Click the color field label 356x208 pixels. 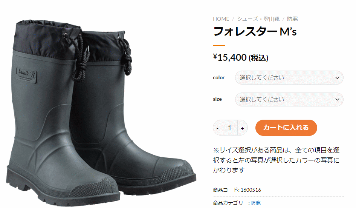click(x=218, y=78)
